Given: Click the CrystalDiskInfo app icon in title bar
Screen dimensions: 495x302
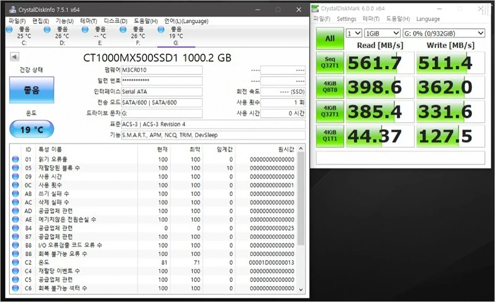Looking at the screenshot, I should pyautogui.click(x=12, y=10).
